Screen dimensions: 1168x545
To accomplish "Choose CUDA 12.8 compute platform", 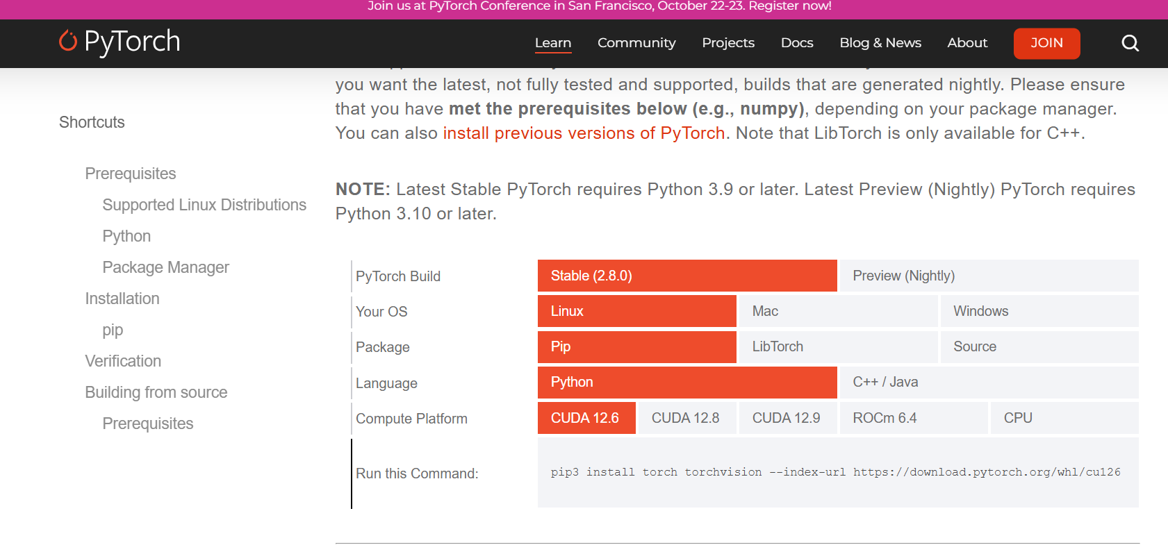I will 687,418.
